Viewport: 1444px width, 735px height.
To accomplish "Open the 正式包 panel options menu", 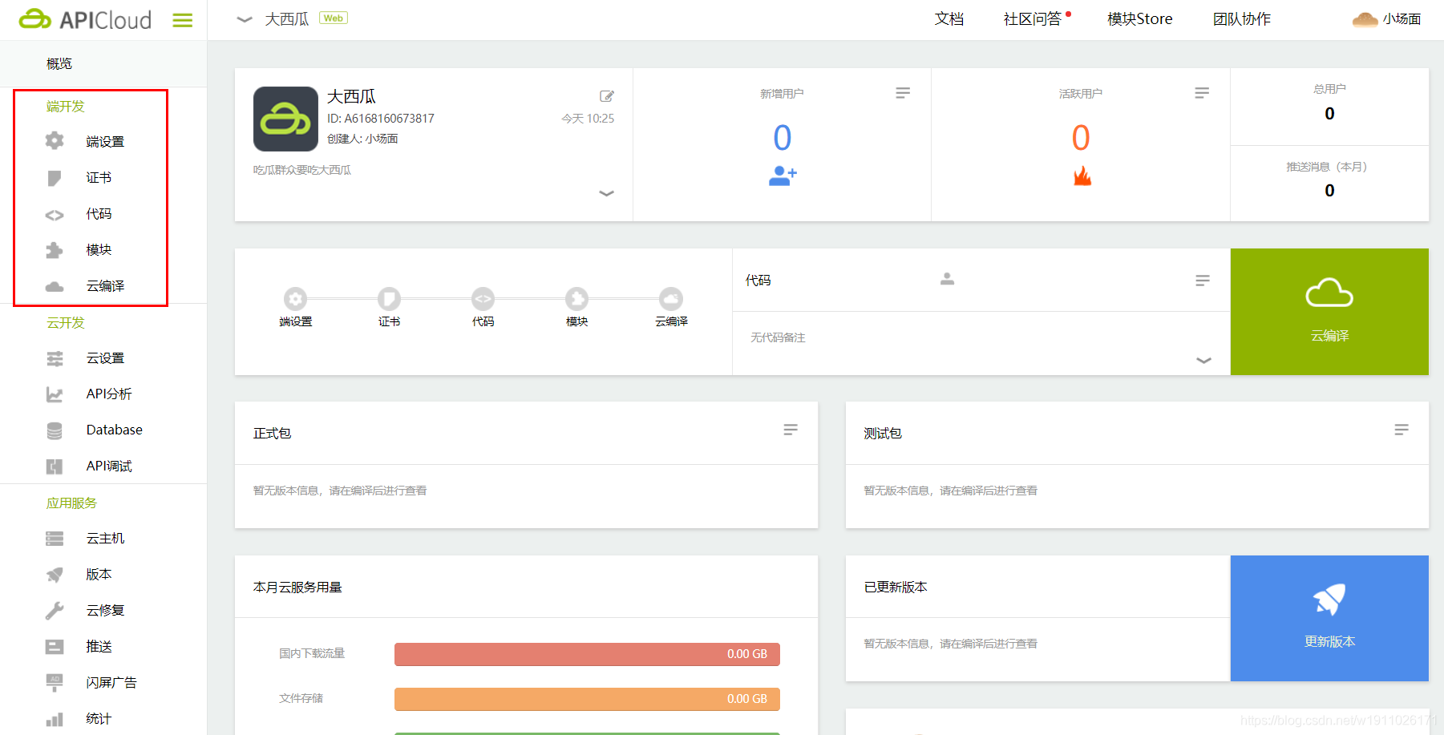I will [791, 430].
